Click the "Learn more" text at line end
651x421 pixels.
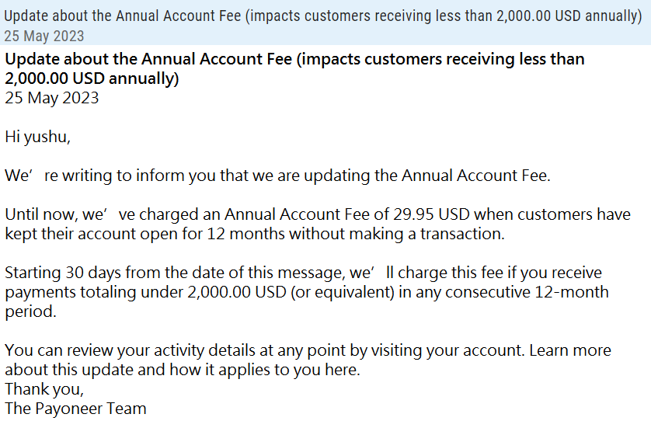click(570, 350)
